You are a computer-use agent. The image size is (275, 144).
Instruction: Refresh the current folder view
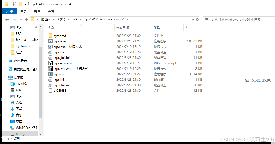click(197, 19)
